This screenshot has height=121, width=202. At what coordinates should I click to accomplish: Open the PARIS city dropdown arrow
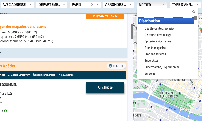click(98, 5)
